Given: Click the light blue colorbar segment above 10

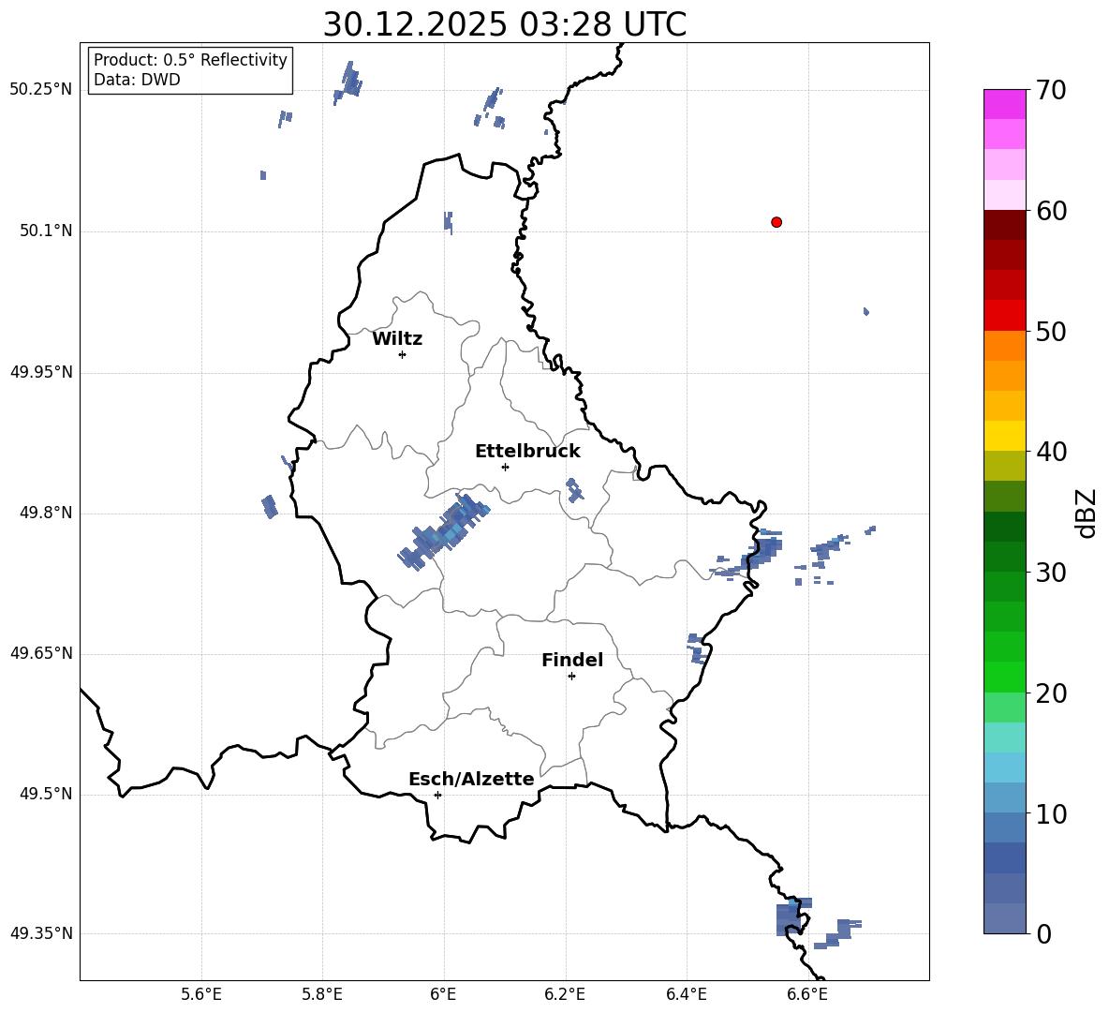Looking at the screenshot, I should (x=1005, y=798).
